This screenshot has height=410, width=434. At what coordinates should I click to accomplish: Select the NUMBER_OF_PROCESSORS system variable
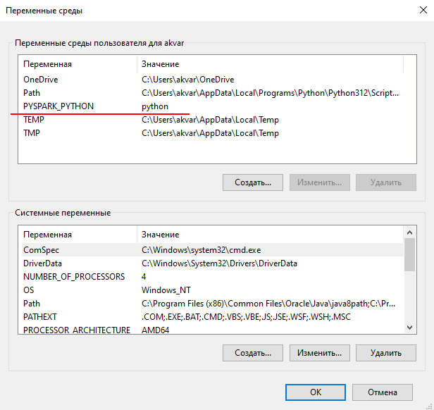[x=213, y=277]
